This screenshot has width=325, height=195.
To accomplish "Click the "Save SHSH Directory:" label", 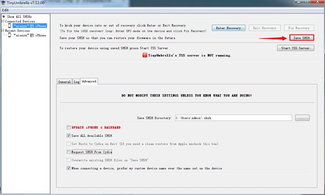I will click(154, 118).
